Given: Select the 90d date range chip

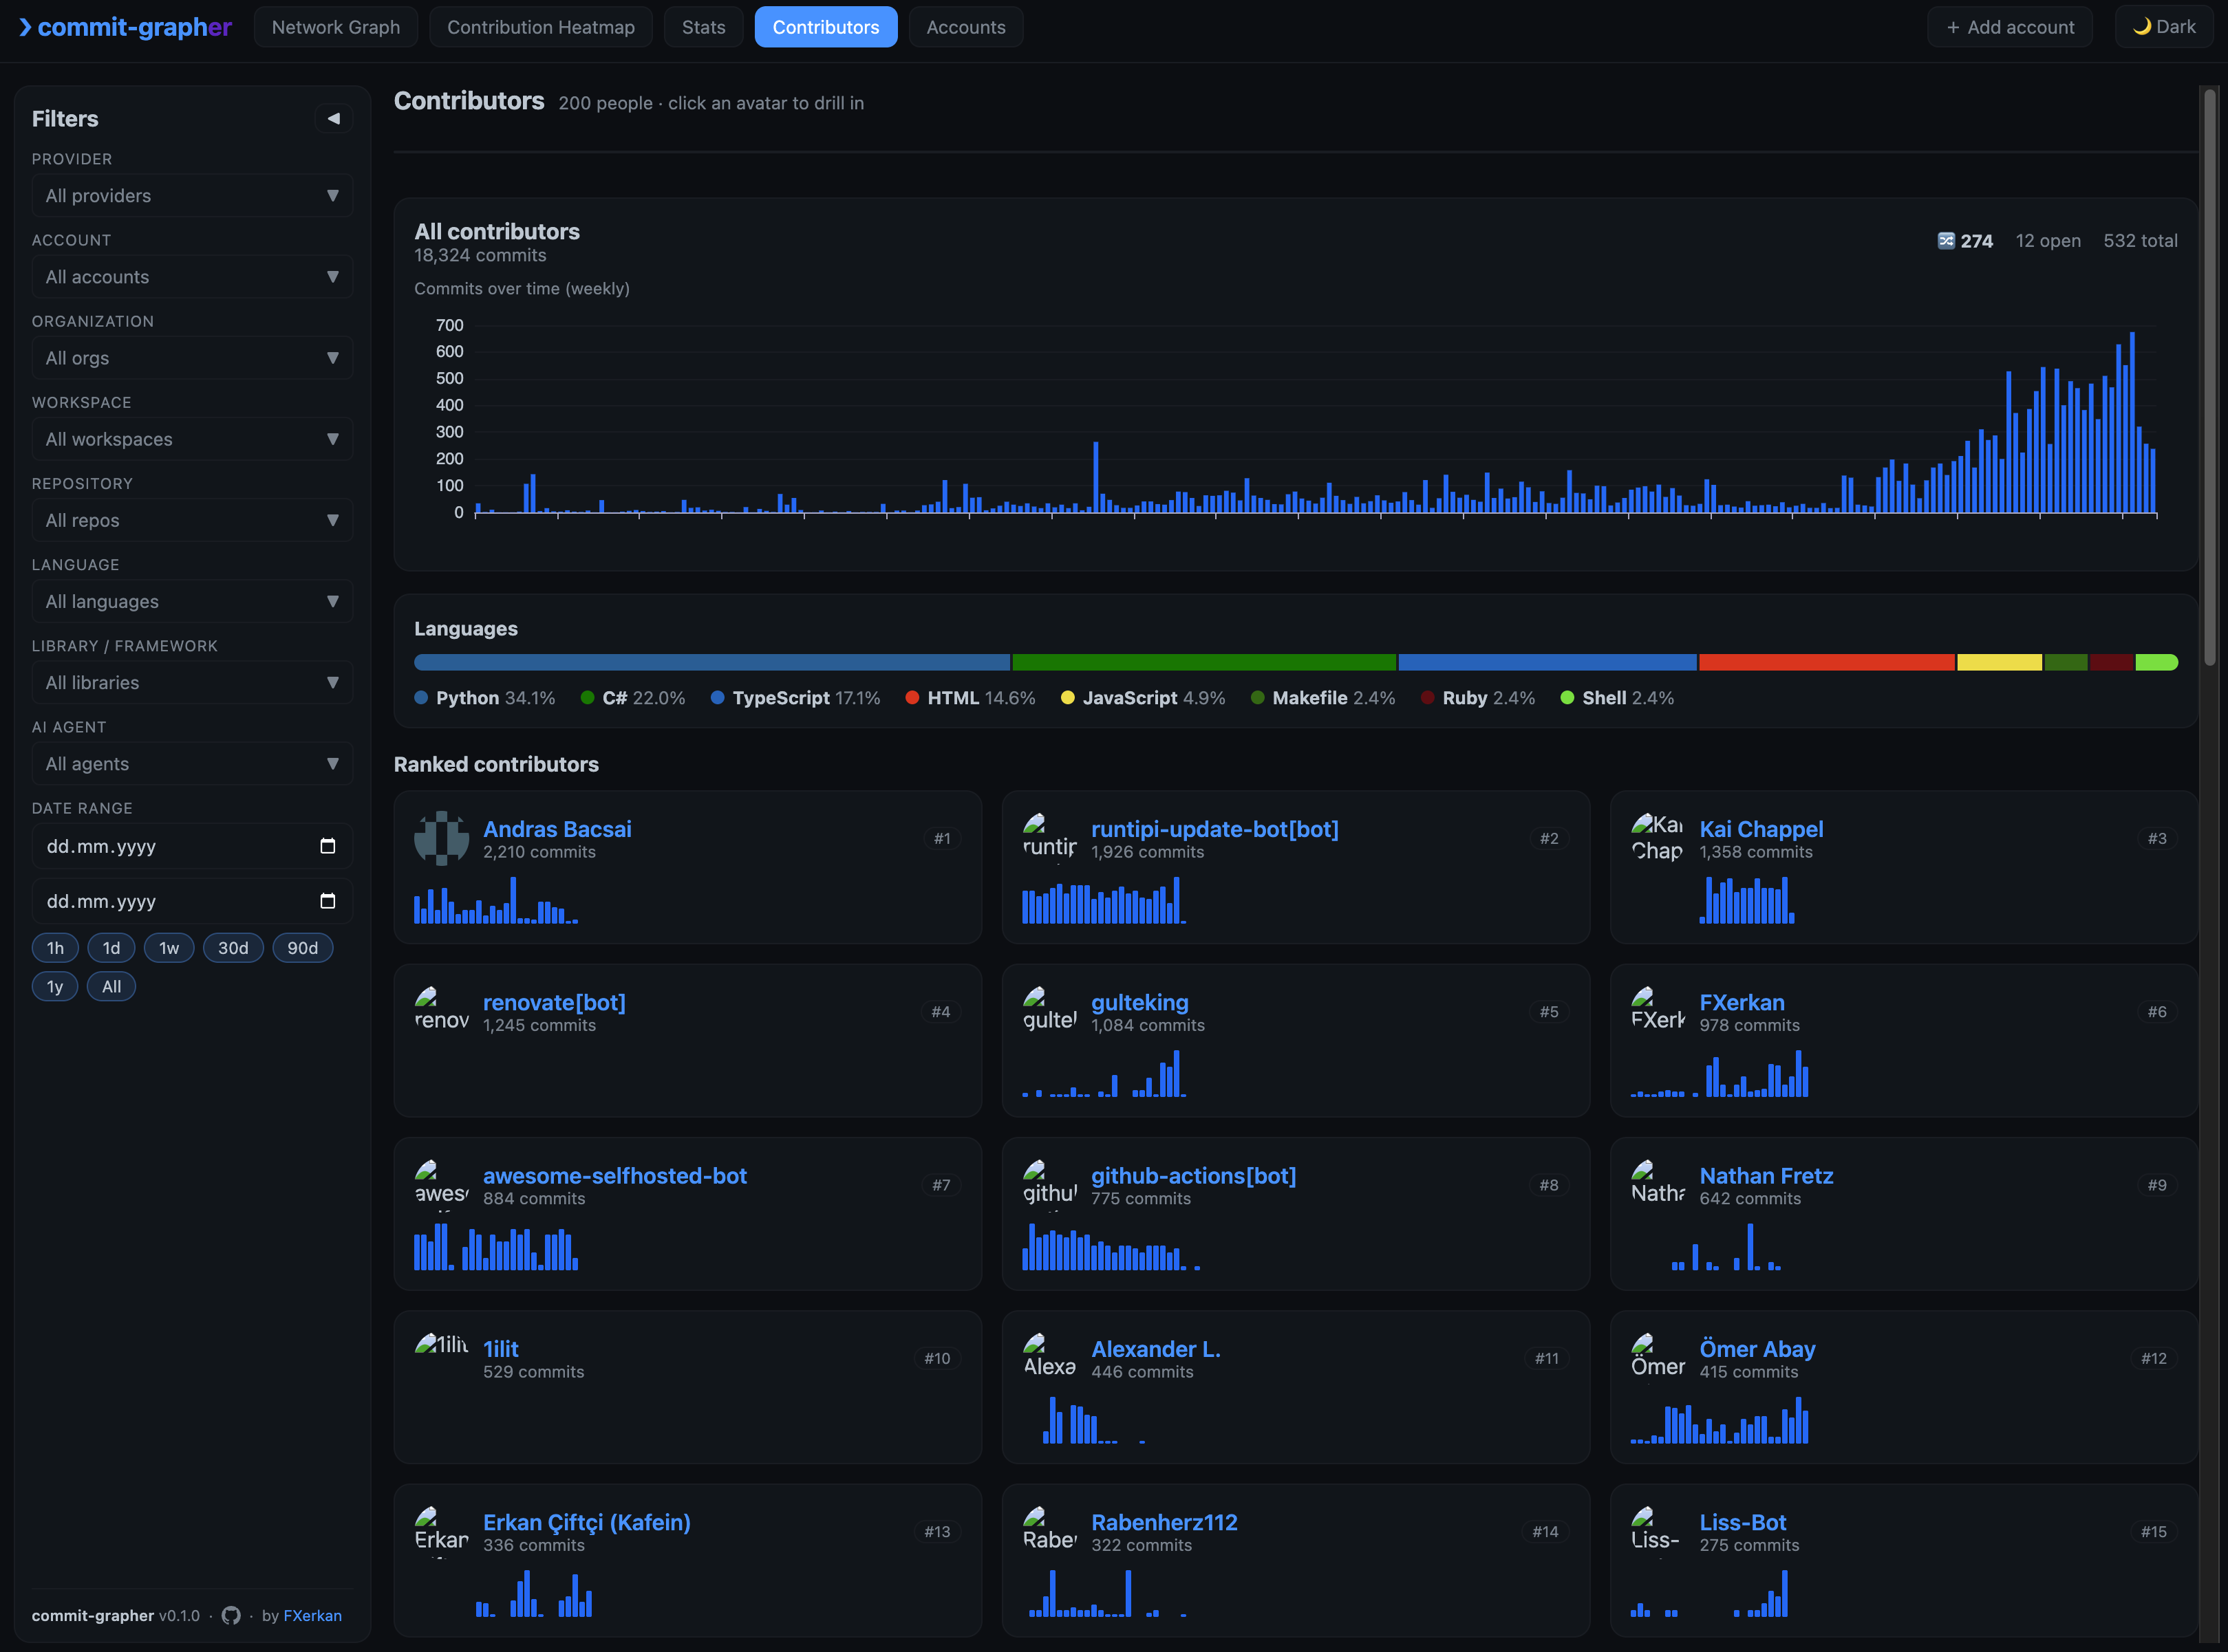Looking at the screenshot, I should coord(302,948).
